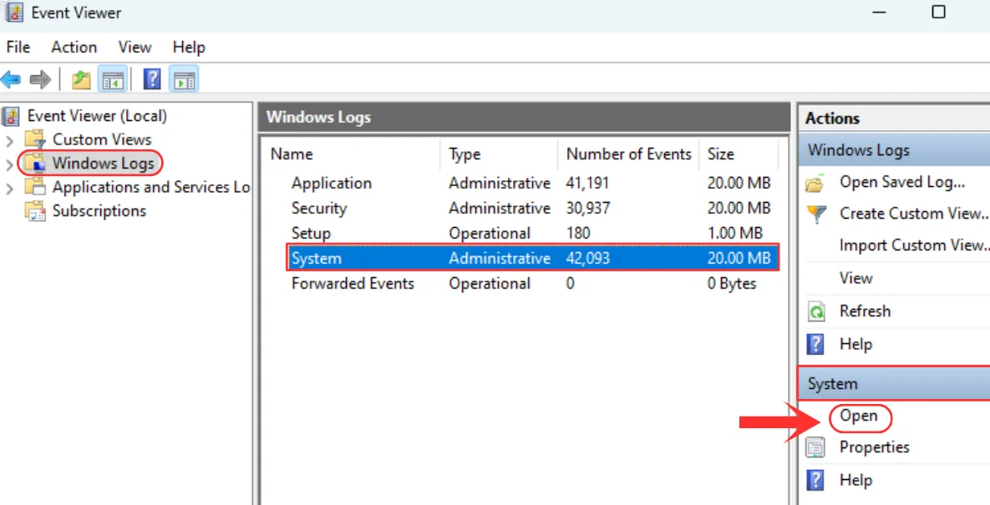Click the Event Viewer title bar icon
The height and width of the screenshot is (505, 990).
[14, 12]
